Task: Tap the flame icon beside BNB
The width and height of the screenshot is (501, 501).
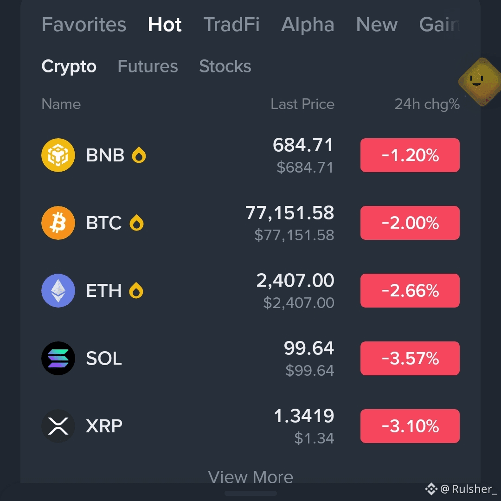Action: [x=139, y=155]
